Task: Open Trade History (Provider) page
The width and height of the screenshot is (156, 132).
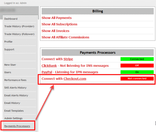Action: [x=19, y=26]
